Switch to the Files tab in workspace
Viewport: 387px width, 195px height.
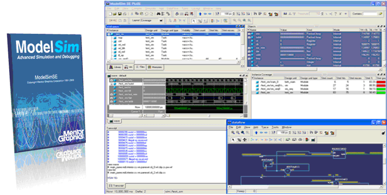point(140,67)
